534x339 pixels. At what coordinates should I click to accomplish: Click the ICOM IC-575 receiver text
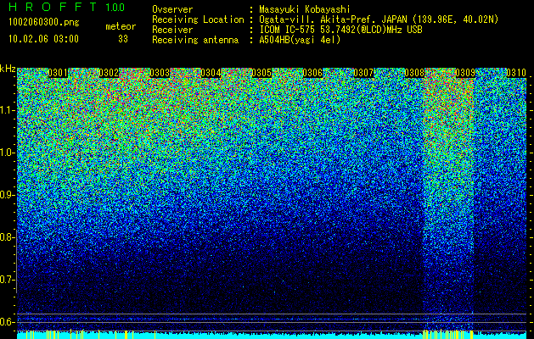coord(340,30)
